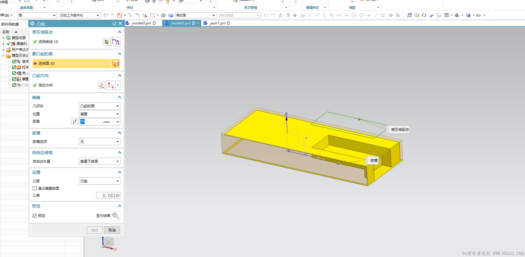Open the 相切面 face rule dropdown
The height and width of the screenshot is (257, 525).
point(196,15)
